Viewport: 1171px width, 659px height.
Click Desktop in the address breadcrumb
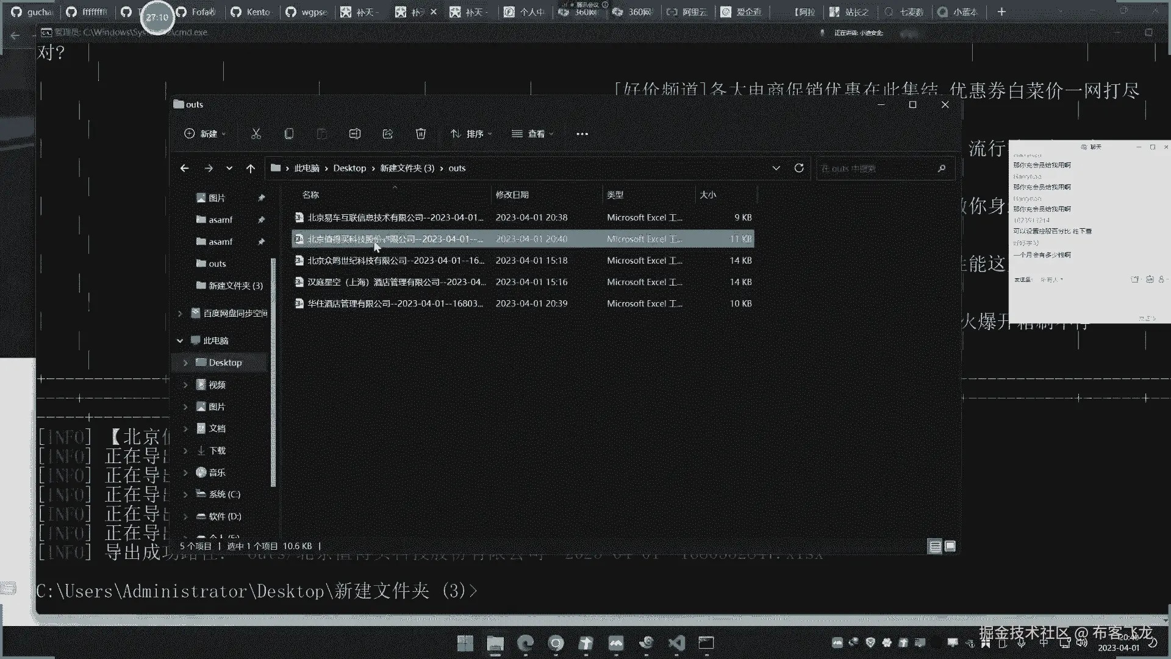pos(349,168)
